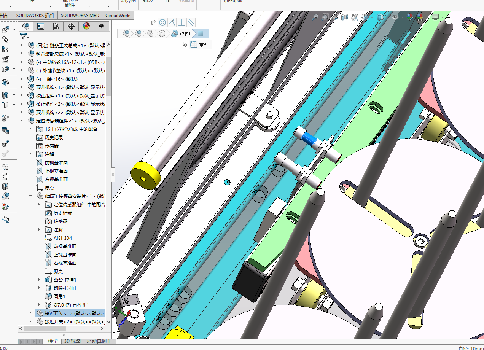Expand 校正组件<2> tree node
This screenshot has height=350, width=484.
point(22,104)
